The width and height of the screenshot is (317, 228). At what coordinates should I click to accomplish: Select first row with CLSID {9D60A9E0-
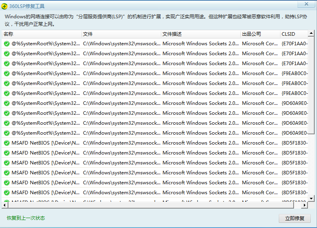point(155,103)
